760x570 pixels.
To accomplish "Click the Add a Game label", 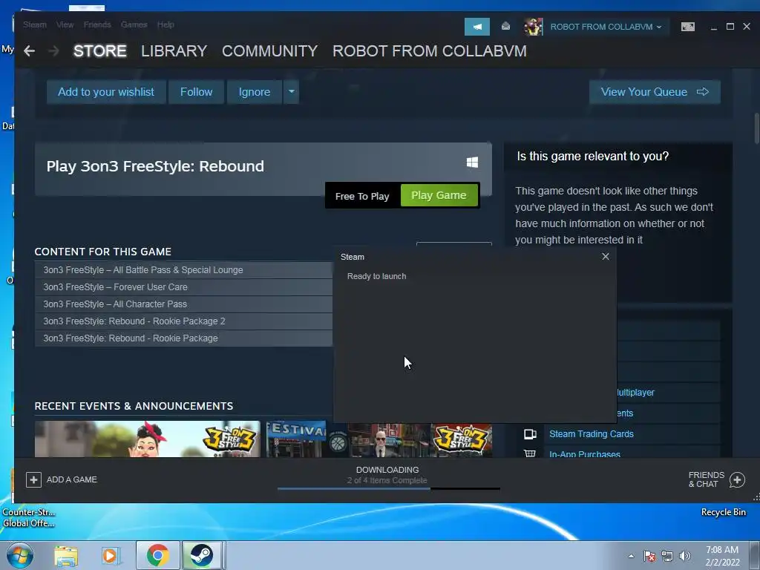I will 72,479.
